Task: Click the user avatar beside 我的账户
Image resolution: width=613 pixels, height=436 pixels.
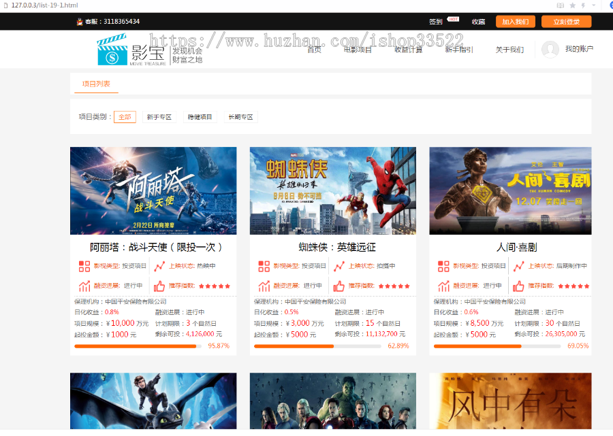Action: point(550,50)
